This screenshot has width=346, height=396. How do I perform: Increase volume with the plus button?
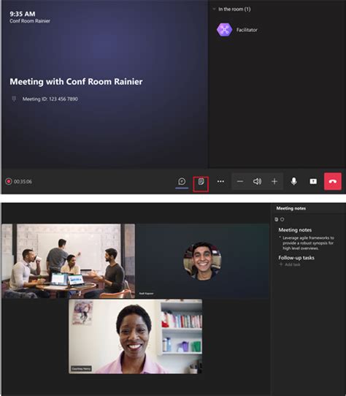(274, 181)
